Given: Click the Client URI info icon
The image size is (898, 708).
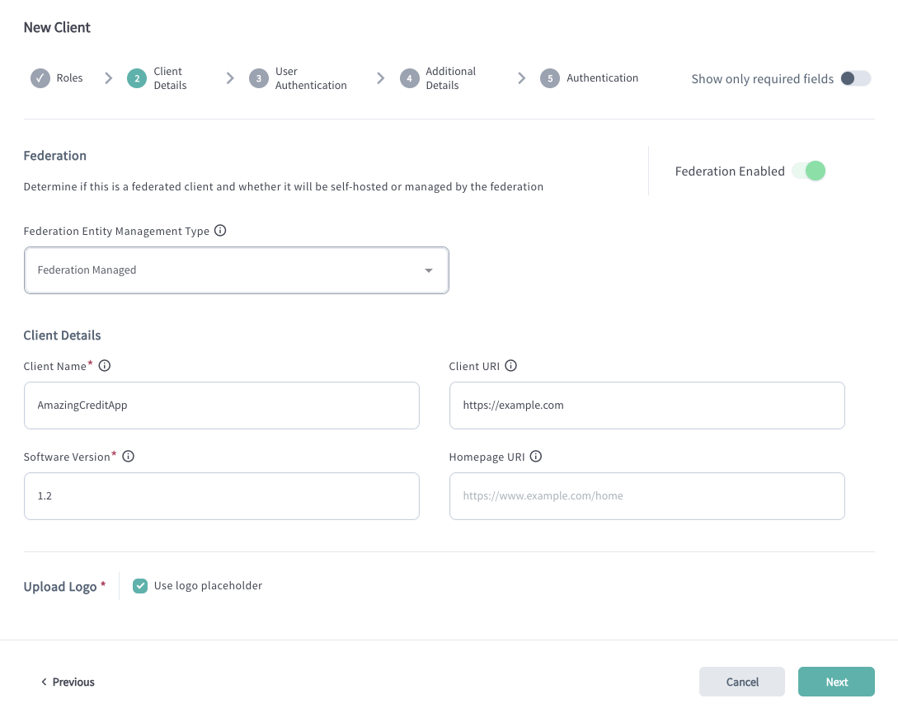Looking at the screenshot, I should [510, 365].
